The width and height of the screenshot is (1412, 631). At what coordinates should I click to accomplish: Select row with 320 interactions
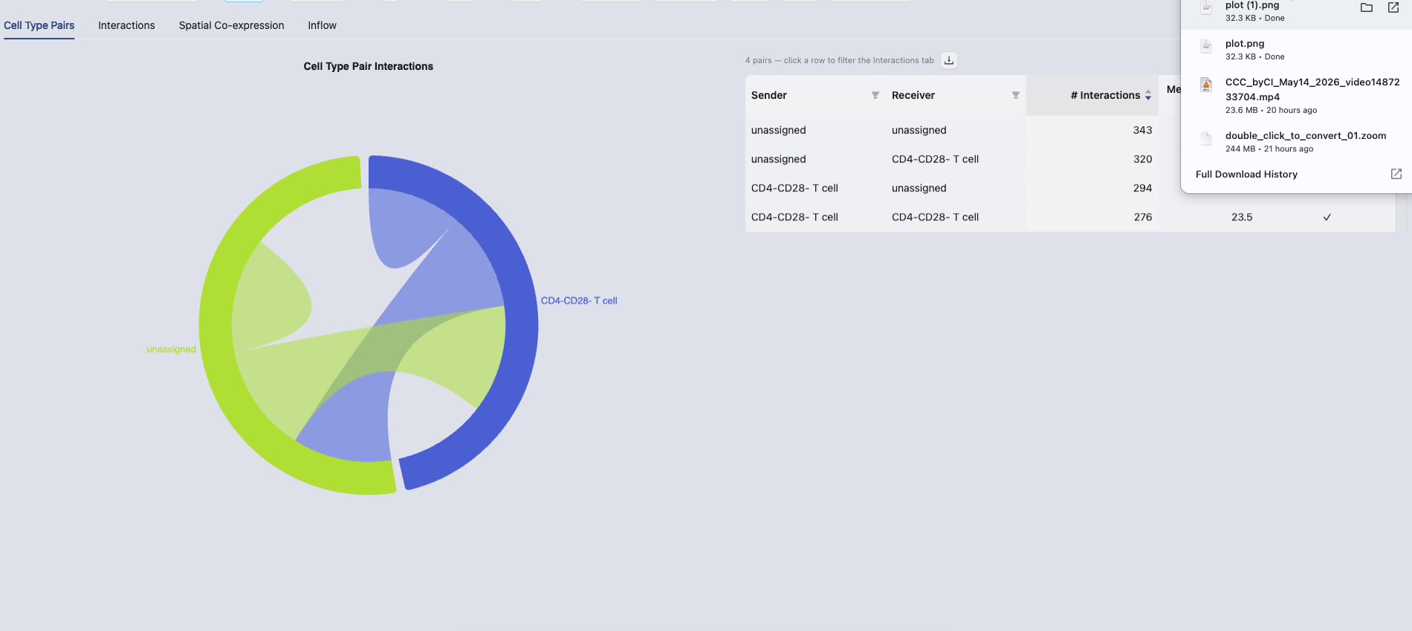click(x=951, y=159)
